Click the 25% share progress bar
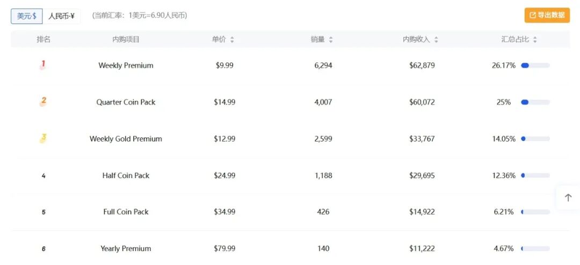The height and width of the screenshot is (265, 580). (x=535, y=102)
